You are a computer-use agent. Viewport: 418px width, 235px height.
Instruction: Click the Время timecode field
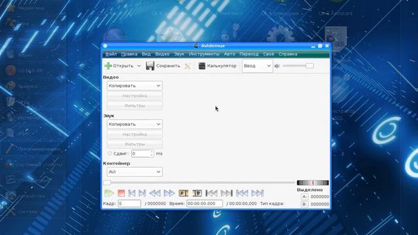pos(204,204)
